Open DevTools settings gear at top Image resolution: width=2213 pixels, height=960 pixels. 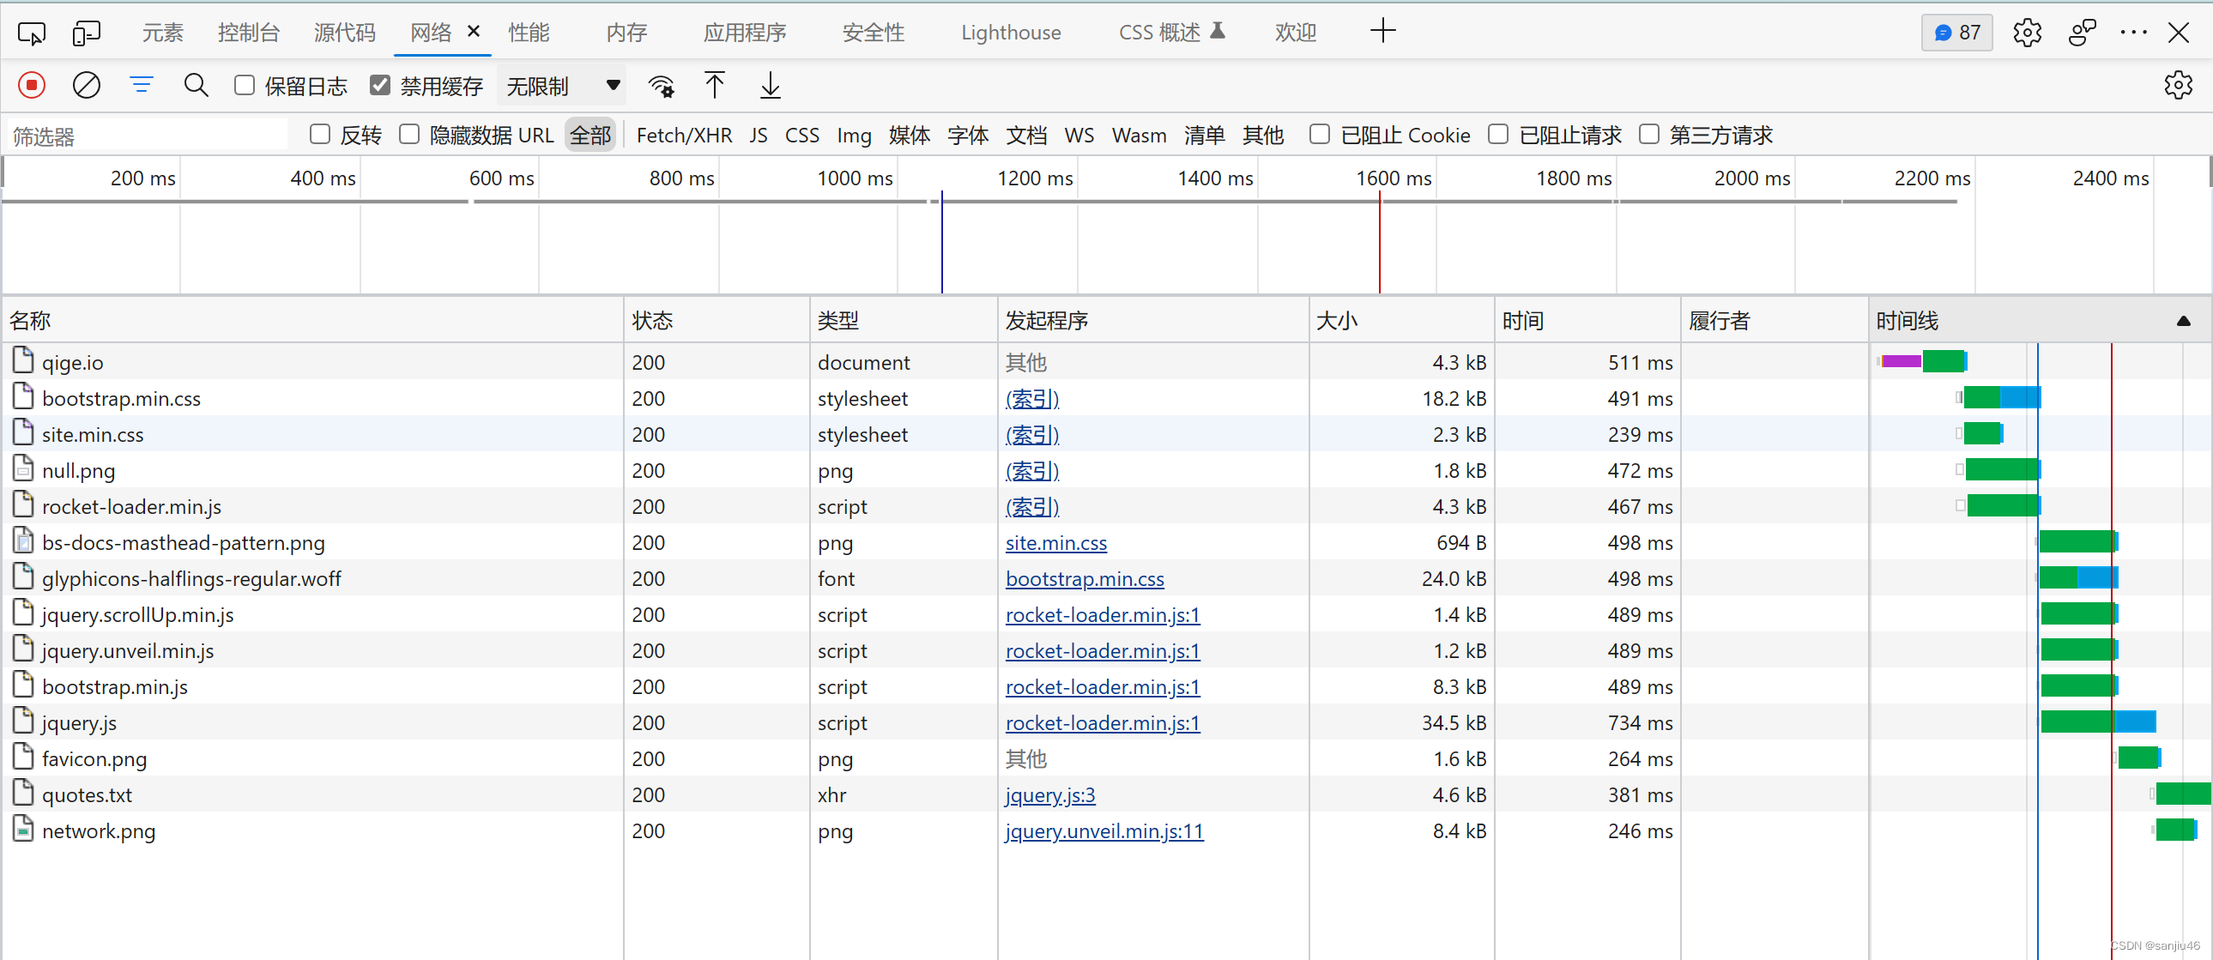(x=2027, y=33)
